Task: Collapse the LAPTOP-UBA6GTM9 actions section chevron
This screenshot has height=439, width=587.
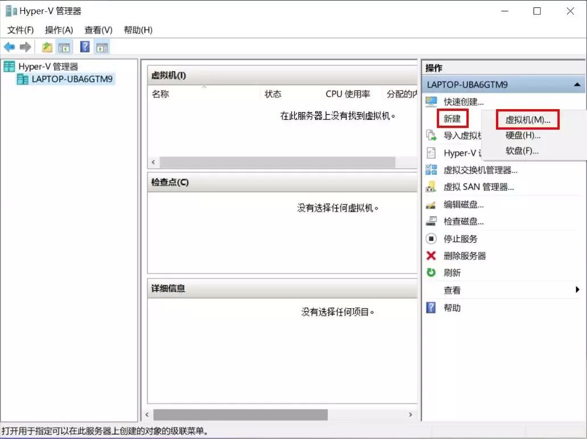Action: pos(578,84)
